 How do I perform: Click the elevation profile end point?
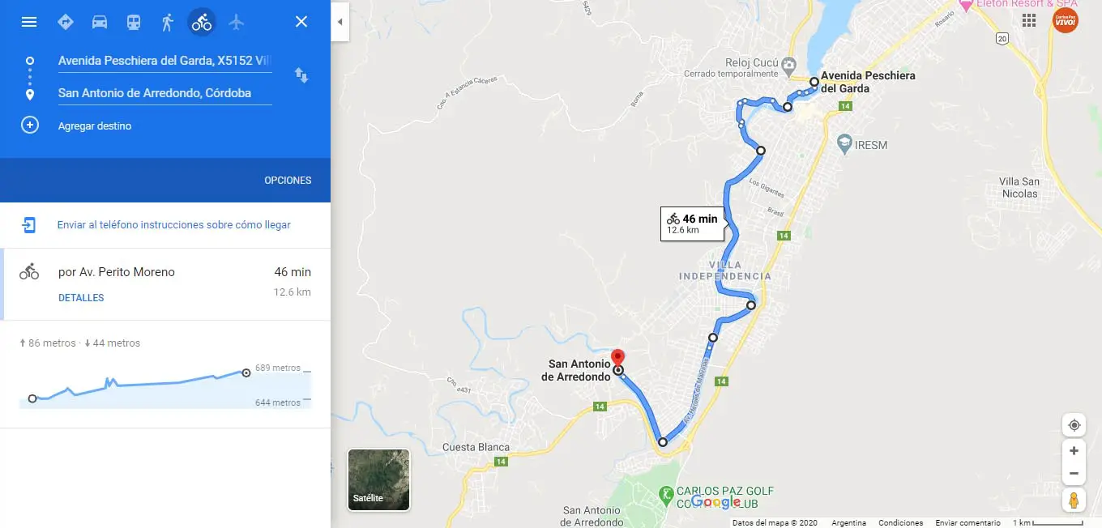(x=246, y=373)
